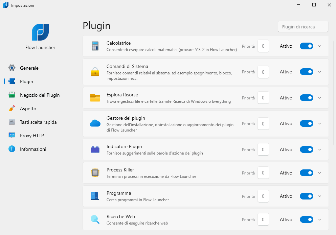Toggle the Esplora Risorse plugin off
Image resolution: width=336 pixels, height=235 pixels.
click(x=307, y=98)
